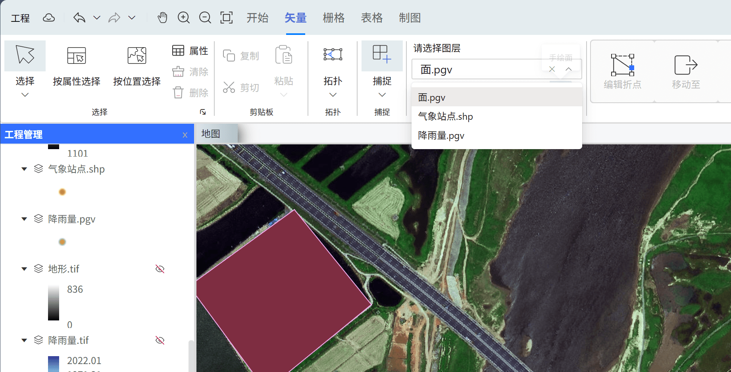Collapse the 气象站点.shp layer tree
The image size is (731, 372).
click(24, 169)
